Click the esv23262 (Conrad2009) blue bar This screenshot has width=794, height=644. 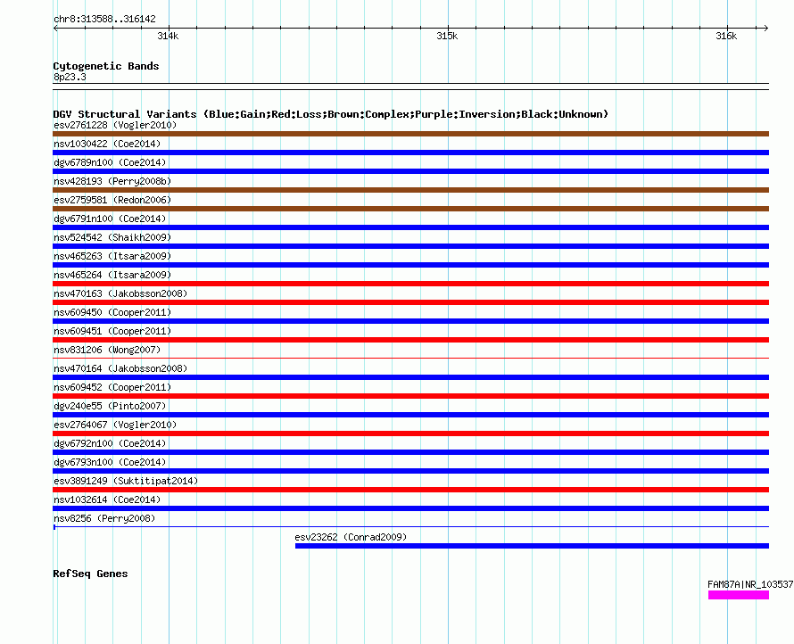[x=532, y=546]
